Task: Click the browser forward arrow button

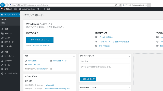Action: point(7,5)
